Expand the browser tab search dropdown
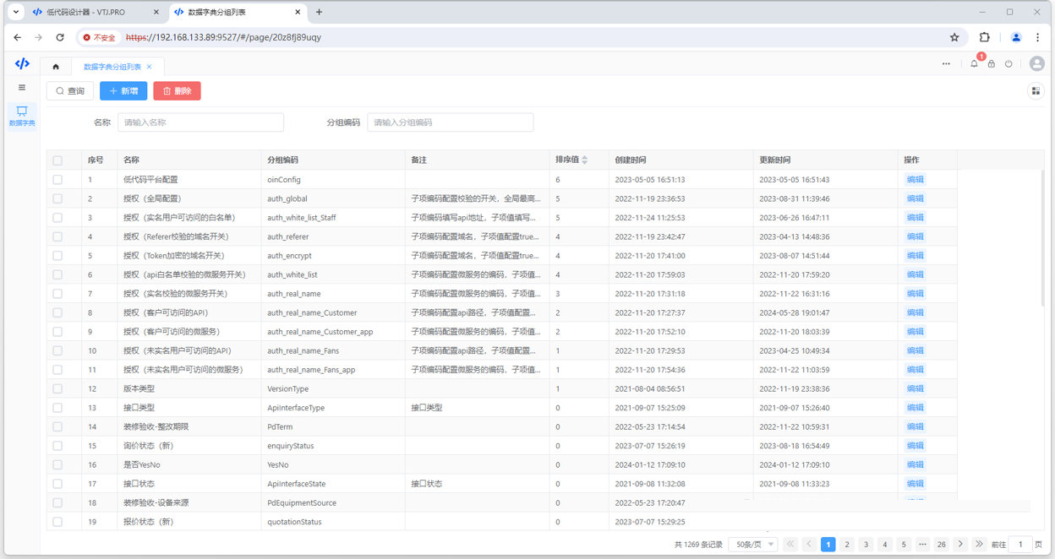 16,12
